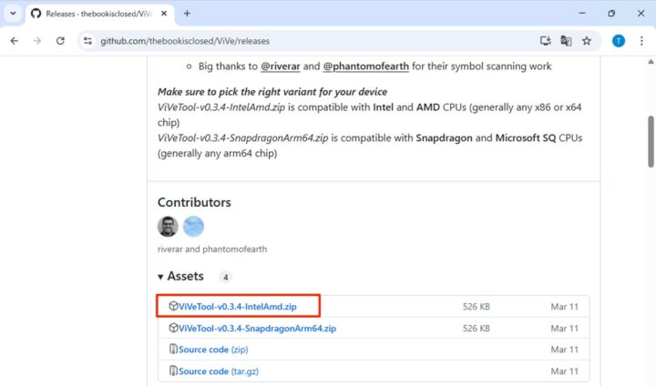Click 'Mar 11' date in the IntelAmd.zip row
Viewport: 656px width, 386px height.
(564, 307)
